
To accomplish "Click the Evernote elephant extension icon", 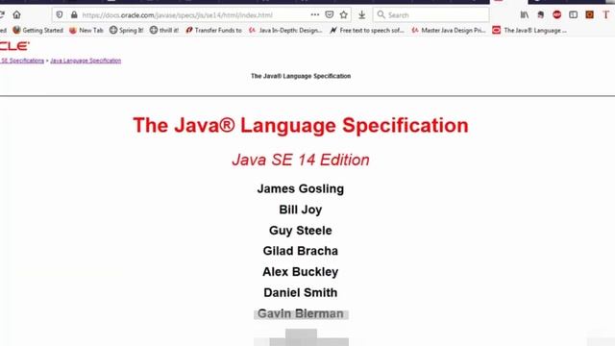I will 540,15.
